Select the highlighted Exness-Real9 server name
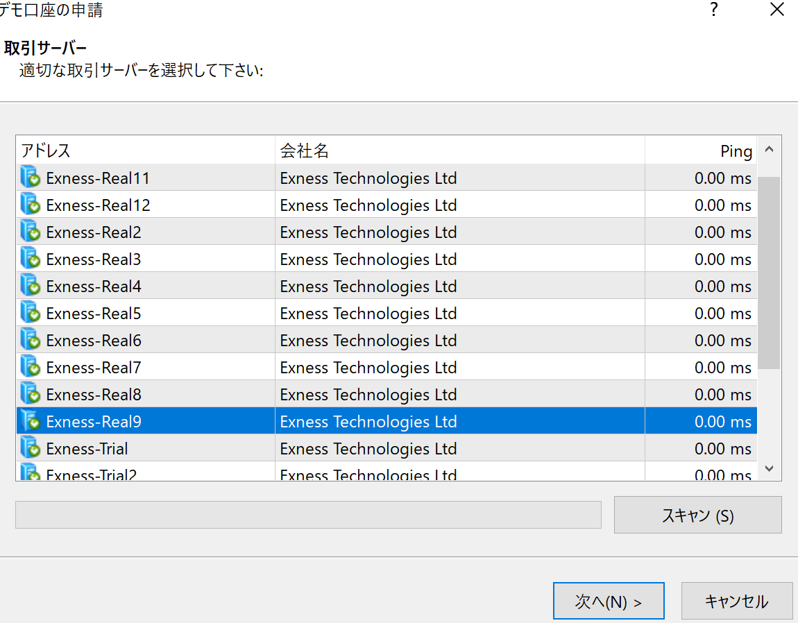 click(x=94, y=421)
